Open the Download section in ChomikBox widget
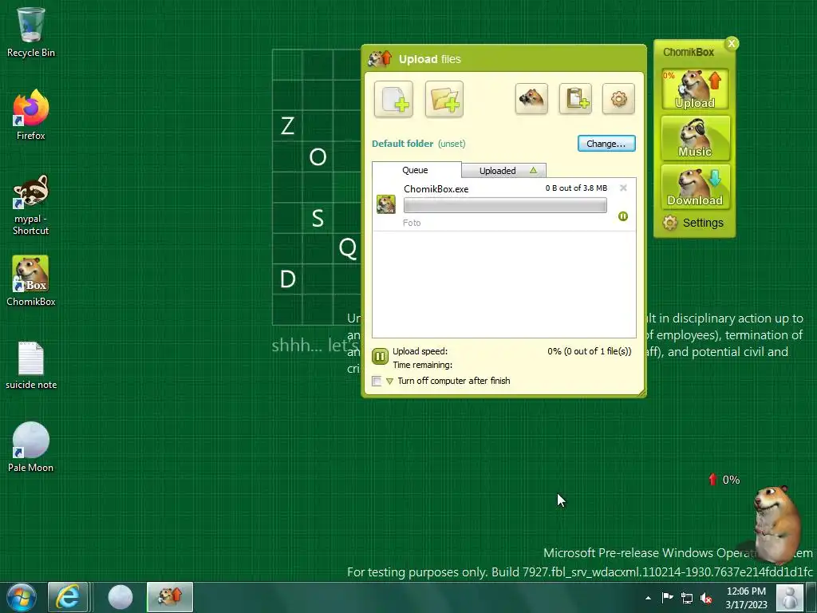817x613 pixels. click(x=695, y=187)
